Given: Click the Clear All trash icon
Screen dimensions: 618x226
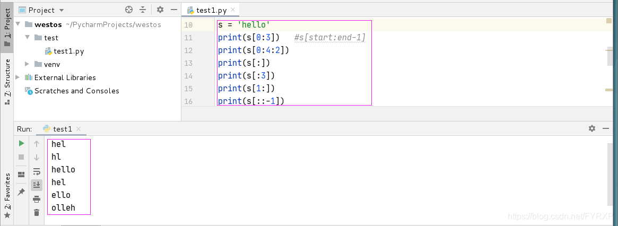Looking at the screenshot, I should [x=37, y=213].
